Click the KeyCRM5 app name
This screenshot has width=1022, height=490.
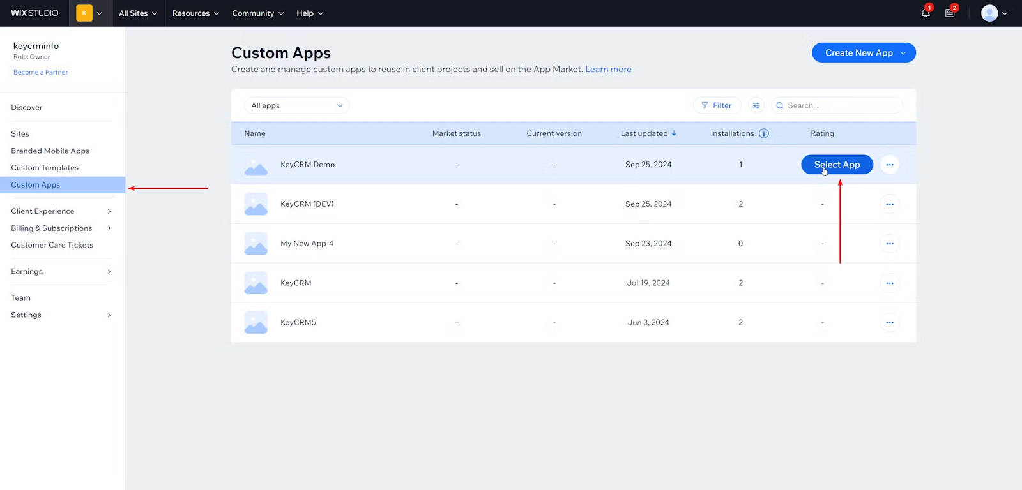point(298,323)
